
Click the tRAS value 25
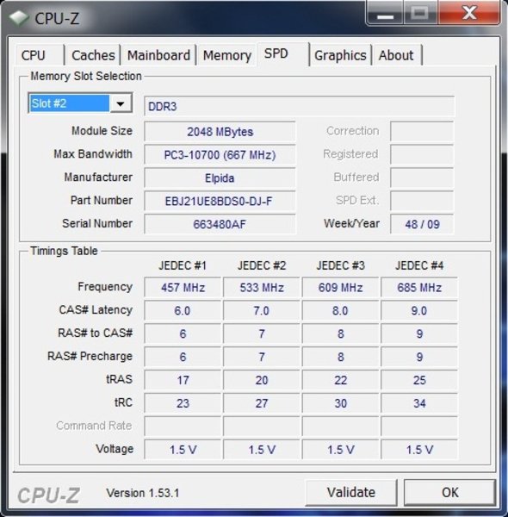pos(419,380)
